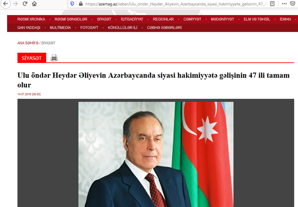Reload the current page
The width and height of the screenshot is (298, 207).
coord(25,4)
